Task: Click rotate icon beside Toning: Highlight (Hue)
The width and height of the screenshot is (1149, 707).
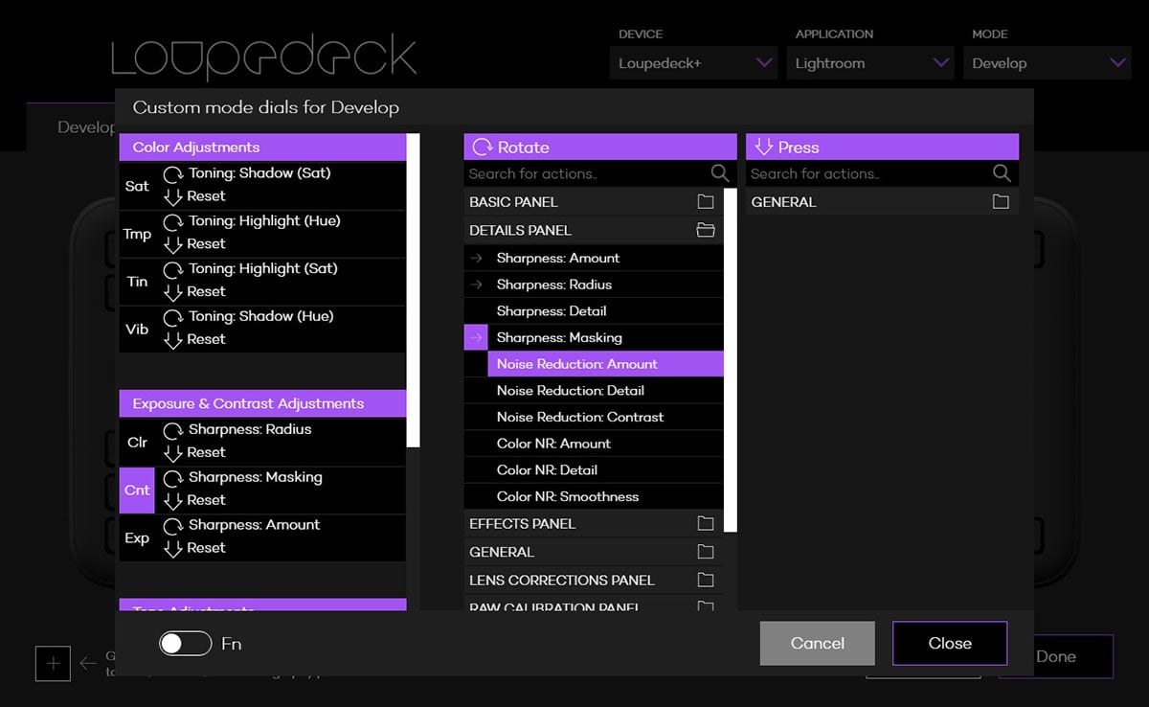Action: pos(173,222)
